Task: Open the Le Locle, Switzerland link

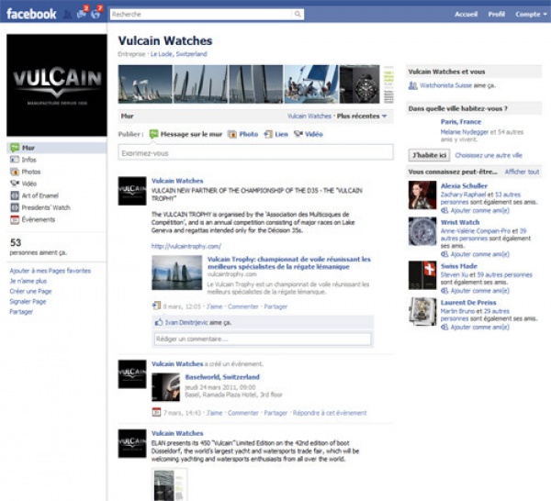Action: 178,54
